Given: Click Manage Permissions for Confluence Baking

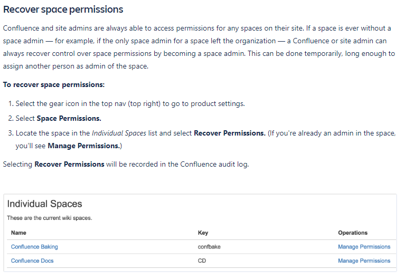Looking at the screenshot, I should coord(364,247).
